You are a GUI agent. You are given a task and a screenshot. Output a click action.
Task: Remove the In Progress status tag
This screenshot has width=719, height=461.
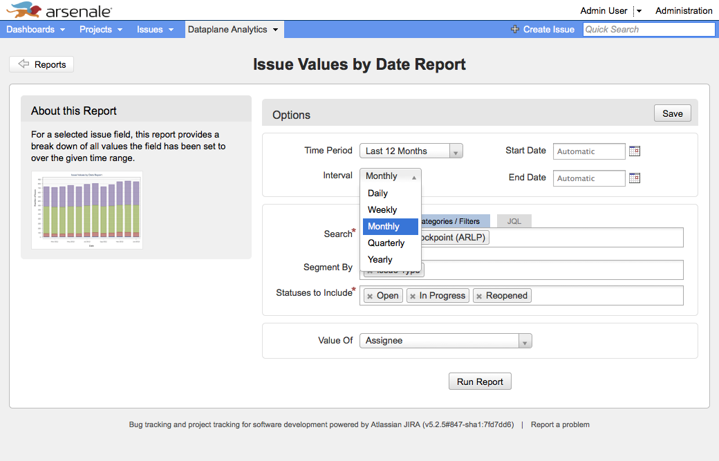(x=413, y=296)
